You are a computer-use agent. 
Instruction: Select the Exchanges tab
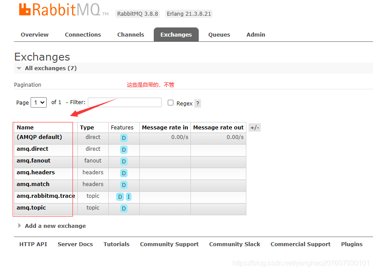tap(176, 35)
